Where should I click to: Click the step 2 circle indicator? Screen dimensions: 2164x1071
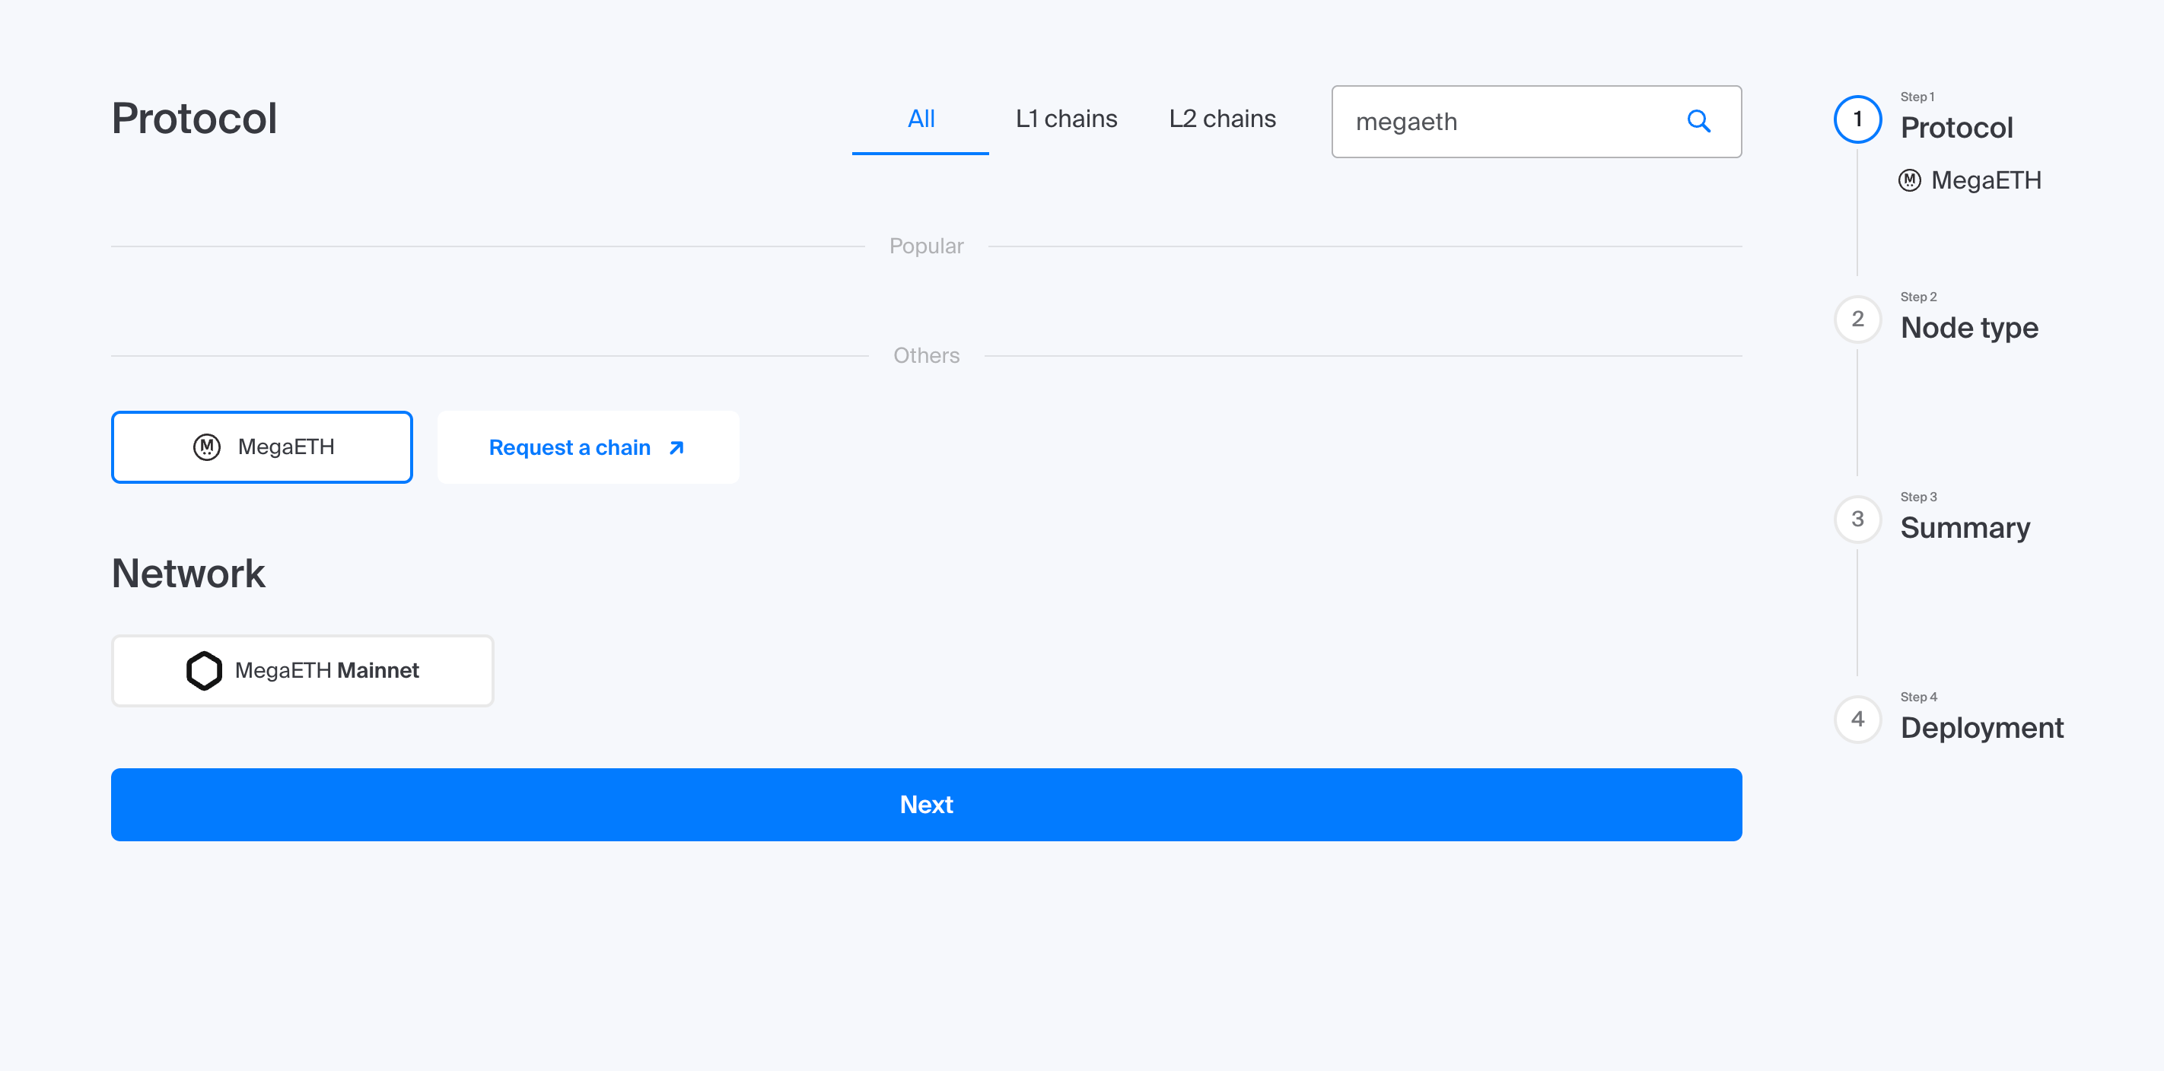[1857, 319]
